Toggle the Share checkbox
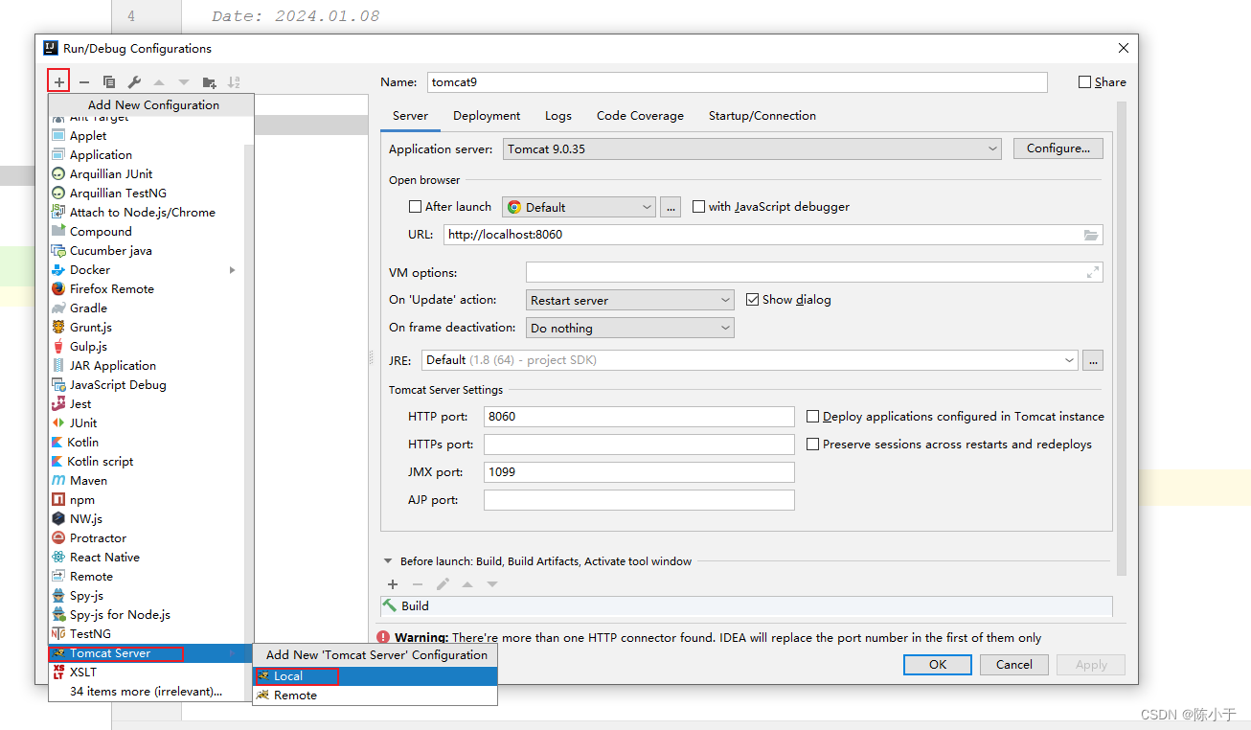This screenshot has height=730, width=1251. [1084, 82]
